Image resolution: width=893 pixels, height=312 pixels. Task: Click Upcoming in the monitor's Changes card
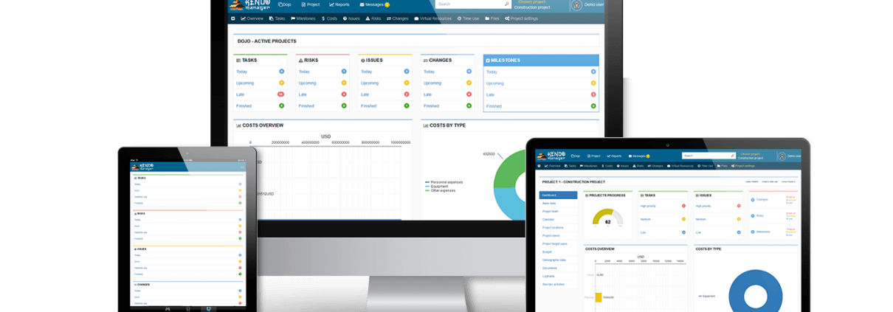click(432, 83)
